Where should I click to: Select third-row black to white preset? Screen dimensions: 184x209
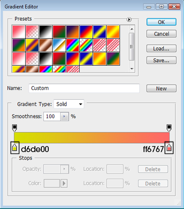pos(46,59)
